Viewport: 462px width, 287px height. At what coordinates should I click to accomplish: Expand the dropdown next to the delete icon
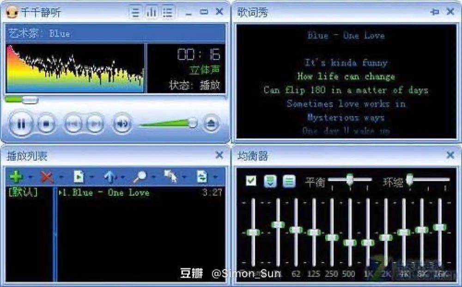click(x=61, y=176)
